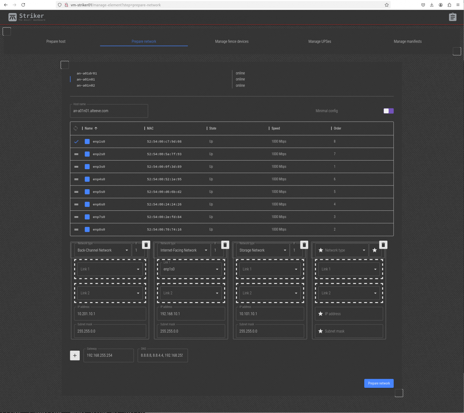The width and height of the screenshot is (464, 413).
Task: Reload the page in browser
Action: (x=23, y=5)
